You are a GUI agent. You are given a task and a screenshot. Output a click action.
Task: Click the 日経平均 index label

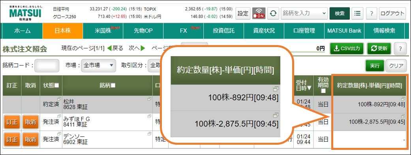61,9
